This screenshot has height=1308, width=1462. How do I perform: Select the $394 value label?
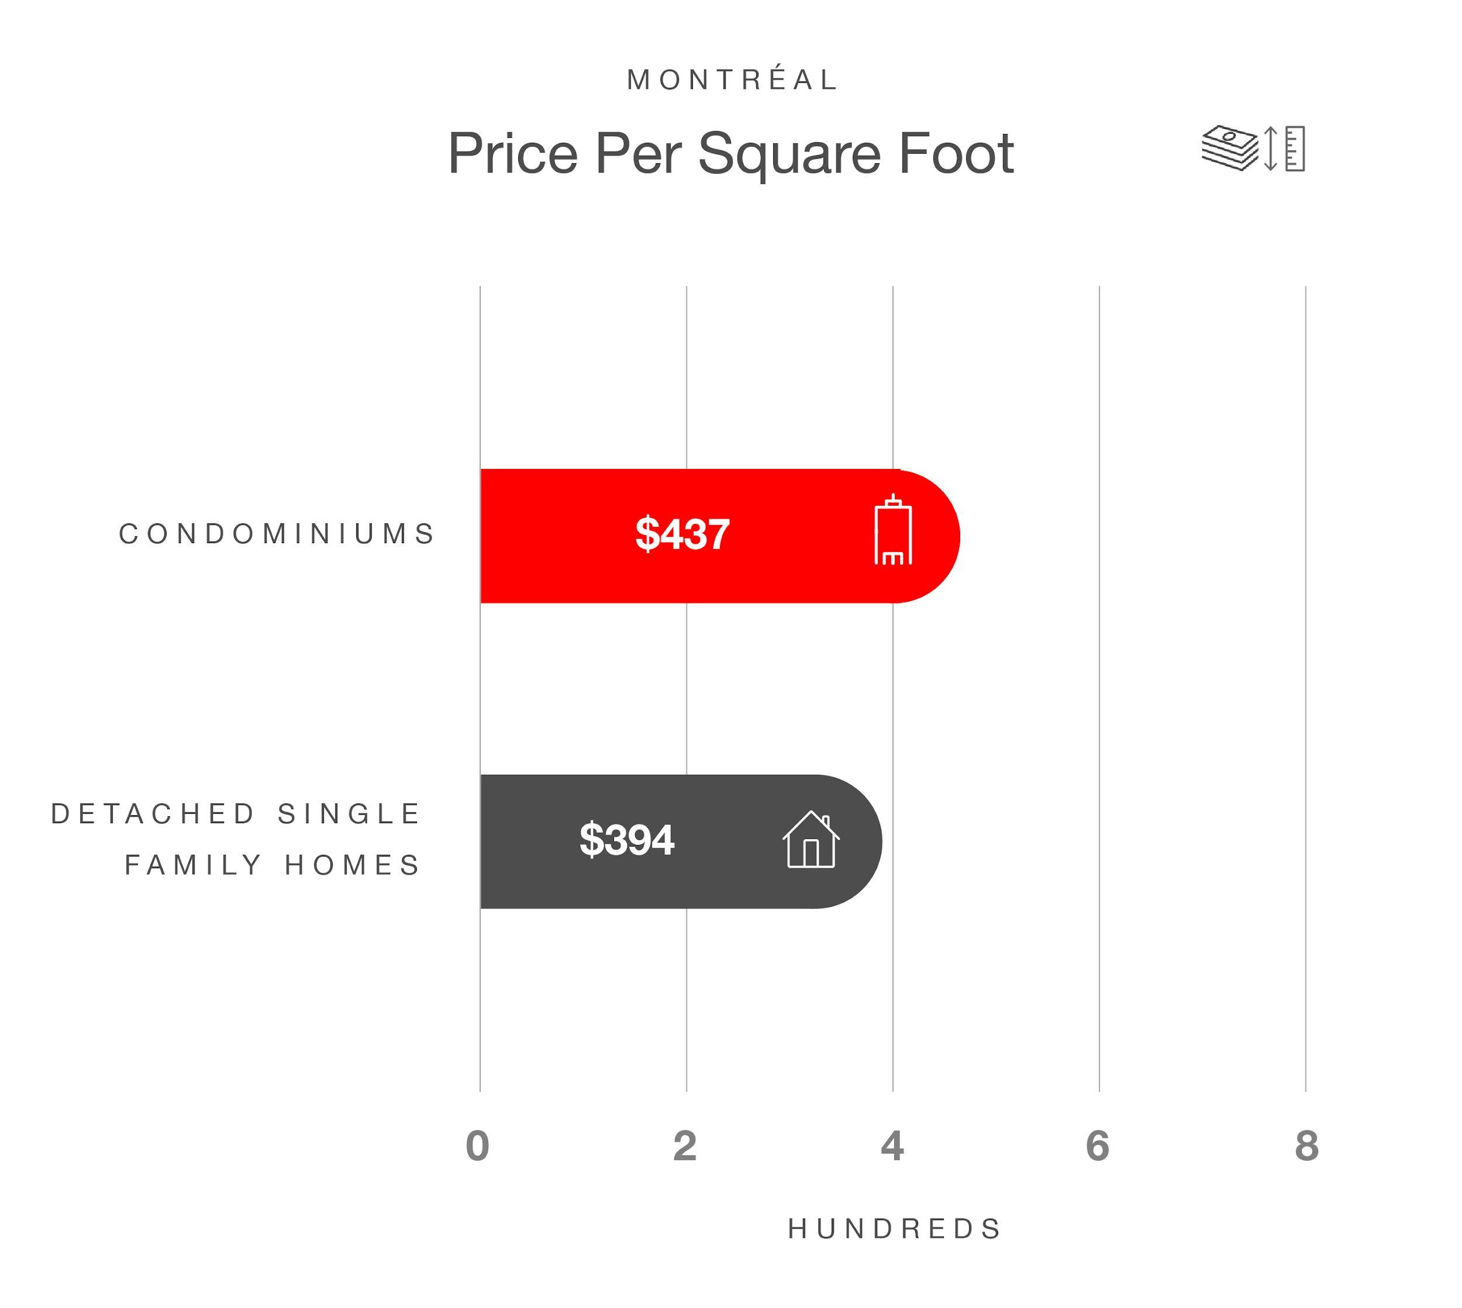click(x=627, y=840)
